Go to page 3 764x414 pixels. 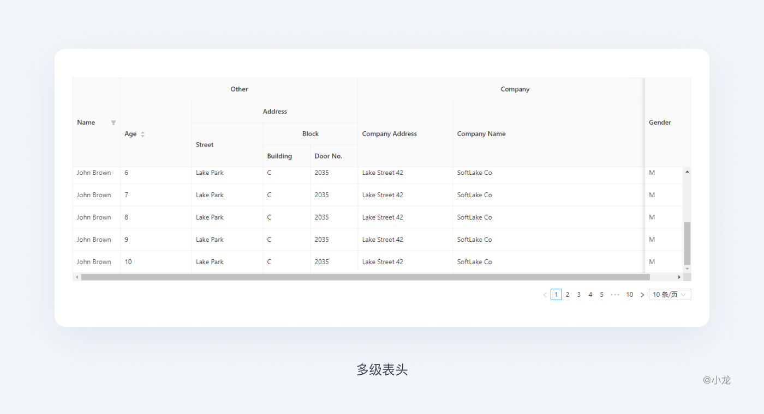click(x=579, y=295)
